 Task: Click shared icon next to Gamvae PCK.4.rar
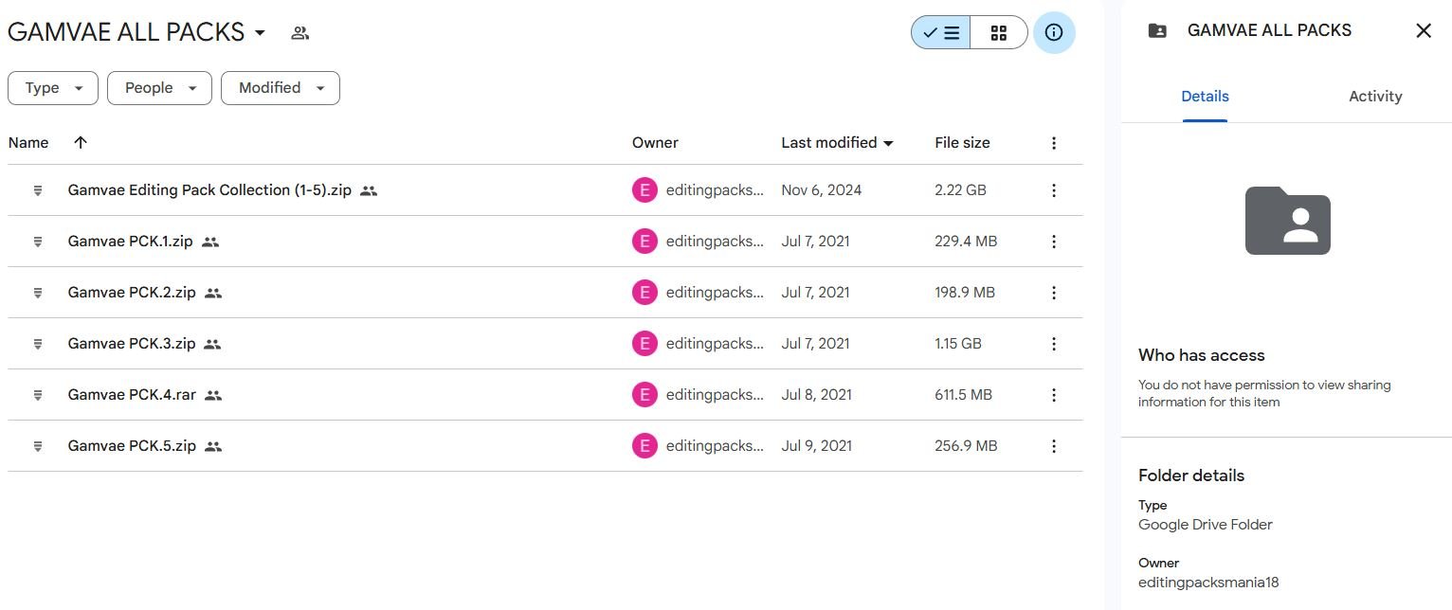pos(213,395)
